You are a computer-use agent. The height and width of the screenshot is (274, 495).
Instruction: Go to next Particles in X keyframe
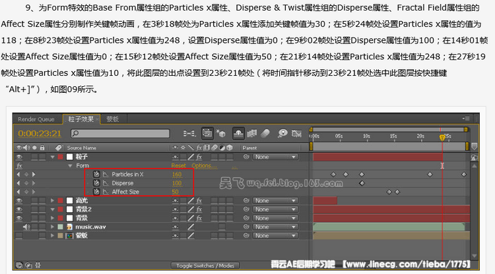[x=34, y=174]
